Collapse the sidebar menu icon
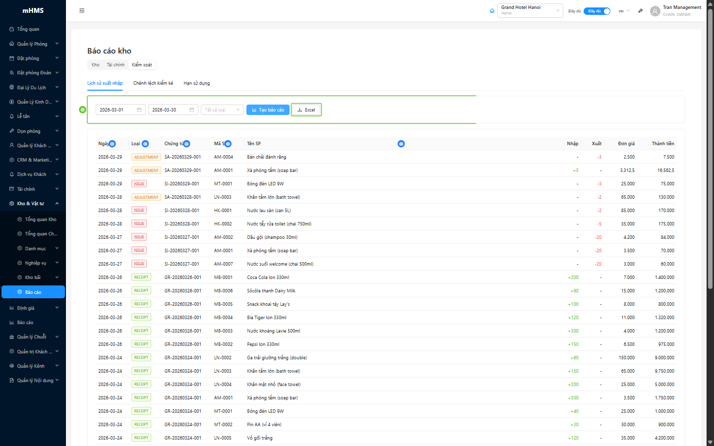714x446 pixels. [x=82, y=10]
